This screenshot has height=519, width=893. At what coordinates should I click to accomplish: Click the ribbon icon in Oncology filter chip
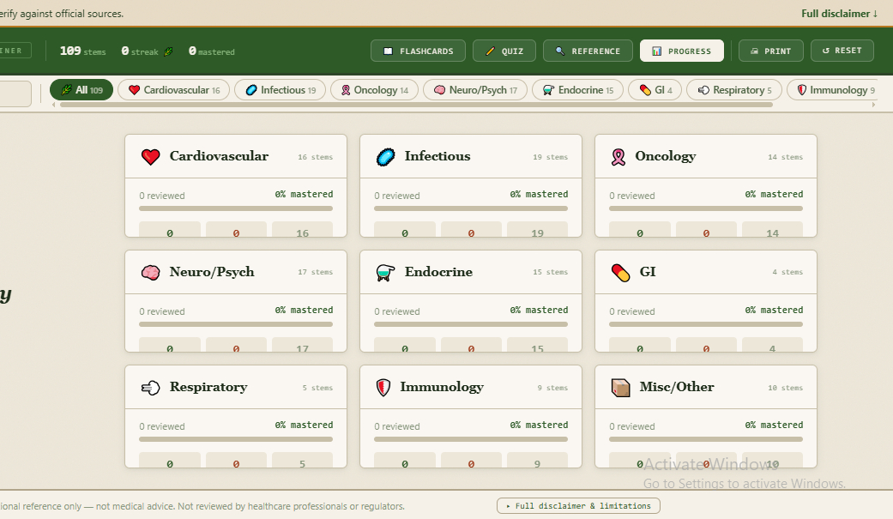346,90
